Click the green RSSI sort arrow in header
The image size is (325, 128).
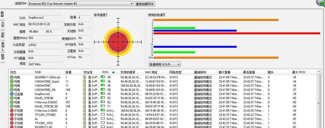[x=113, y=72]
